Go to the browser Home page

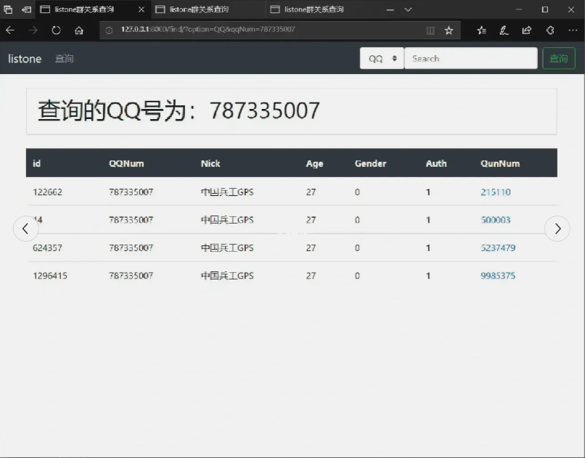[78, 30]
